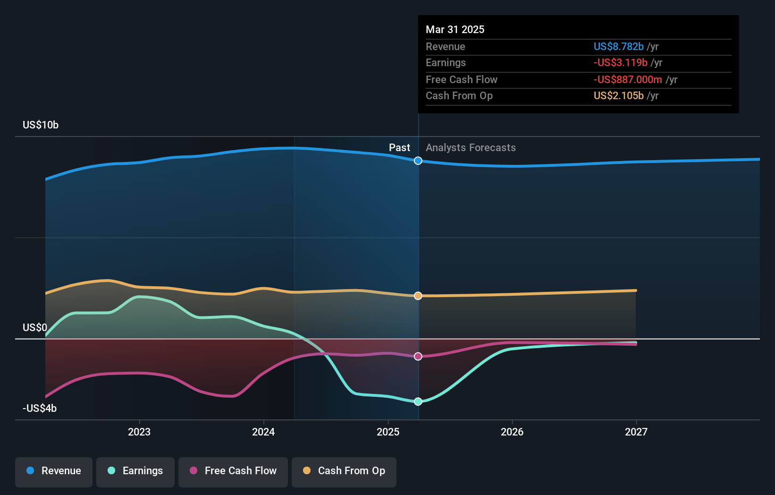Click the 2025 x-axis label
This screenshot has height=495, width=775.
388,432
